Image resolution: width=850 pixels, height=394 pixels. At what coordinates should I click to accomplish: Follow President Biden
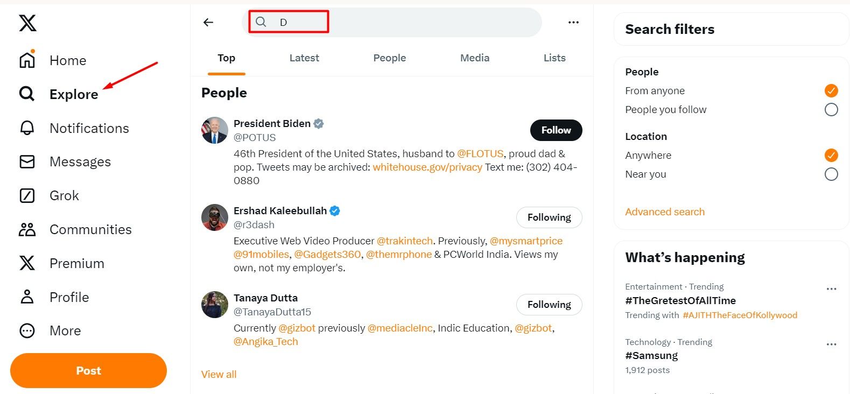coord(556,130)
